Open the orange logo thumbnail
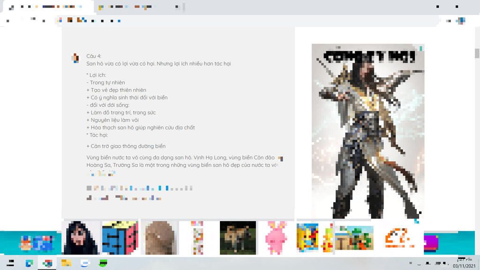 tap(399, 238)
